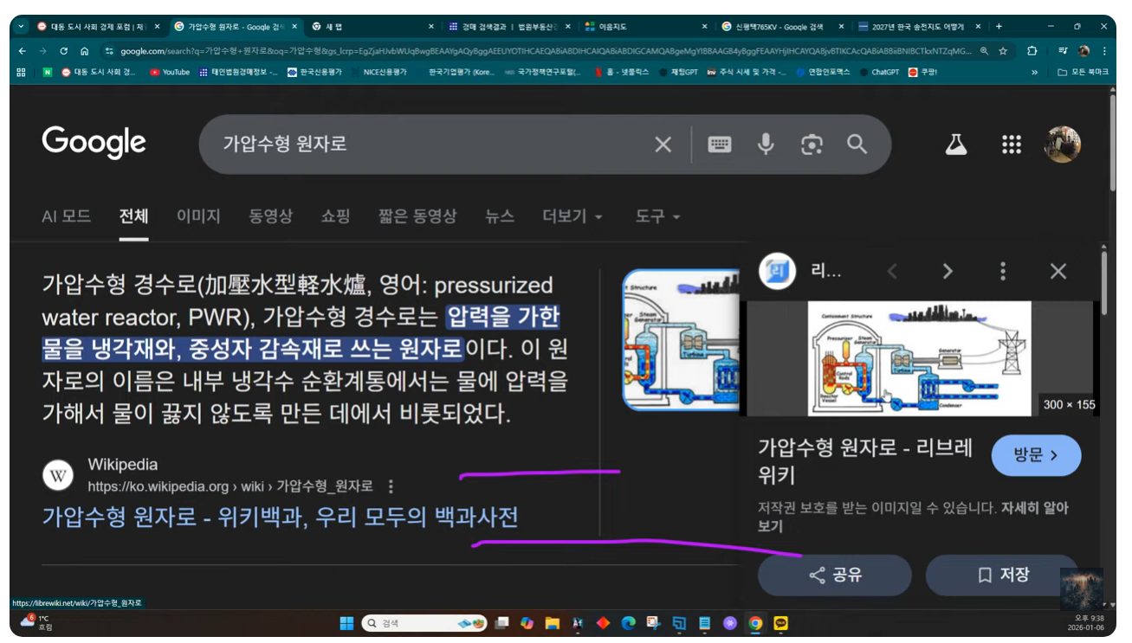Select the 뉴스 search tab
The image size is (1132, 643).
click(x=500, y=216)
